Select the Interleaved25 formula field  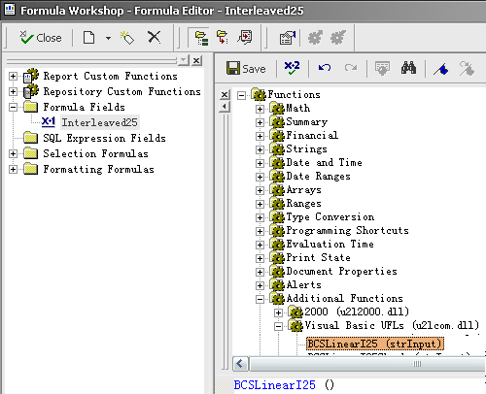[99, 122]
